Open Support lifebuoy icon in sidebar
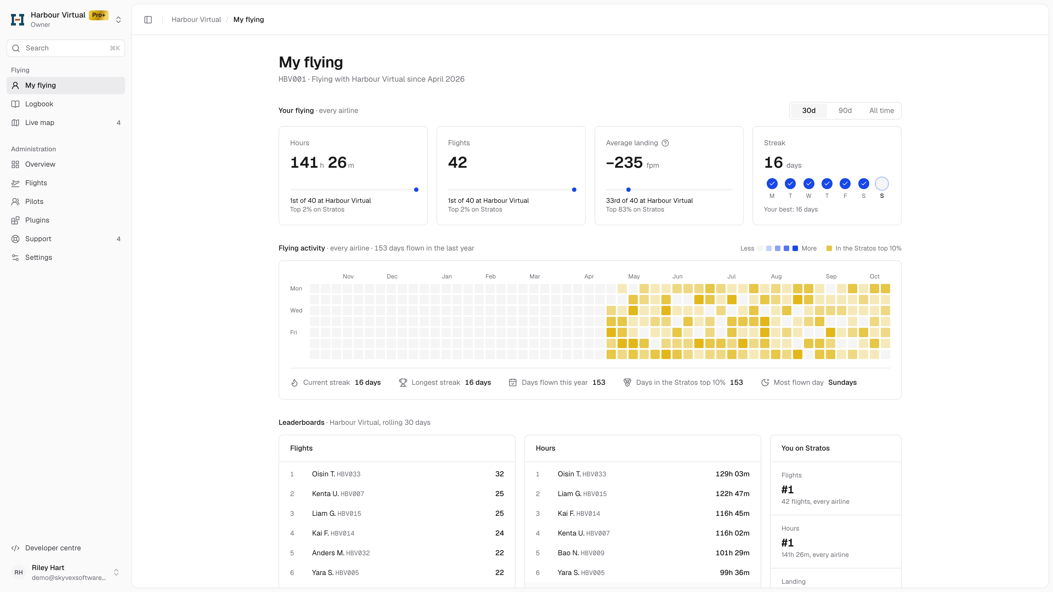The image size is (1053, 592). point(16,239)
